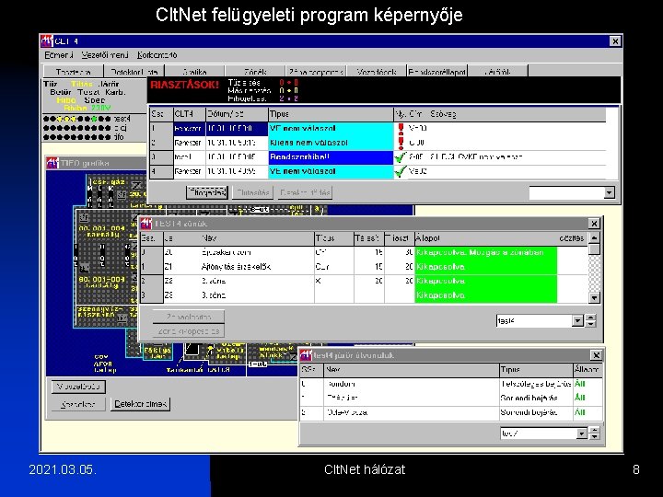Viewport: 663px width, 497px height.
Task: Click the spinner up arrow in the zónák window
Action: pos(591,318)
